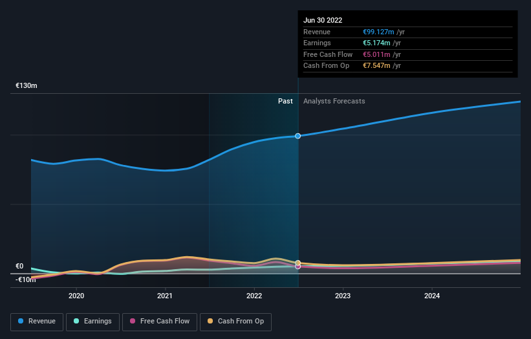Click the Analysts Forecasts label
531x339 pixels.
(334, 101)
